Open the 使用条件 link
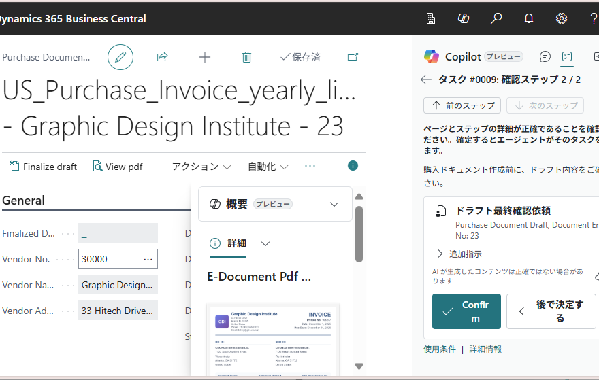599x380 pixels. tap(440, 349)
